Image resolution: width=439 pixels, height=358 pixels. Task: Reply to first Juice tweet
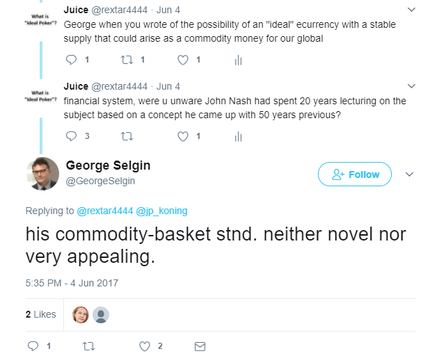(x=71, y=60)
